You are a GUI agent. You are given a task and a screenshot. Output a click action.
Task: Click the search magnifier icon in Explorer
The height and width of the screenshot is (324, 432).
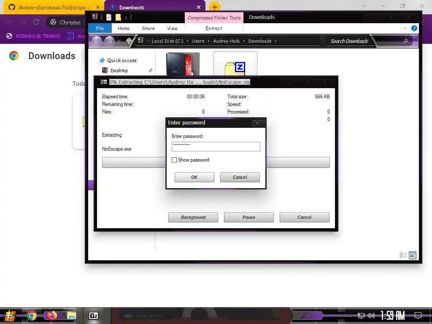pos(405,41)
